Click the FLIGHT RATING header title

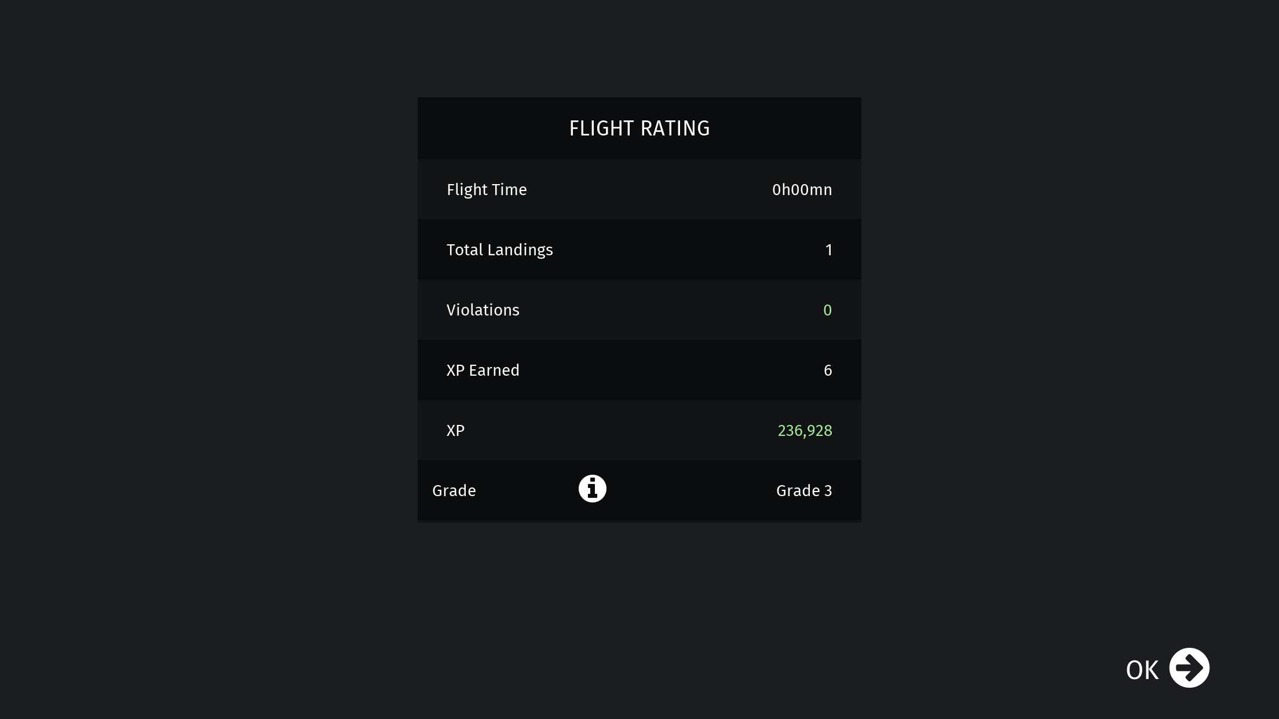(x=639, y=129)
